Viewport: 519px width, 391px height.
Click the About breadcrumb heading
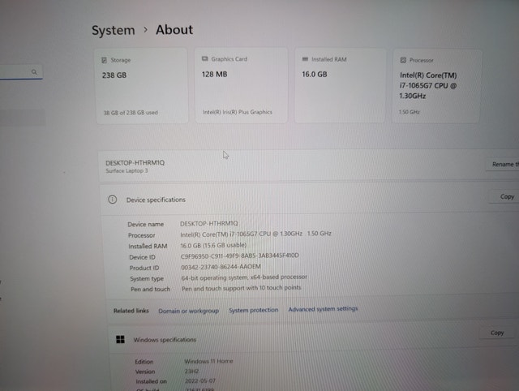point(174,29)
